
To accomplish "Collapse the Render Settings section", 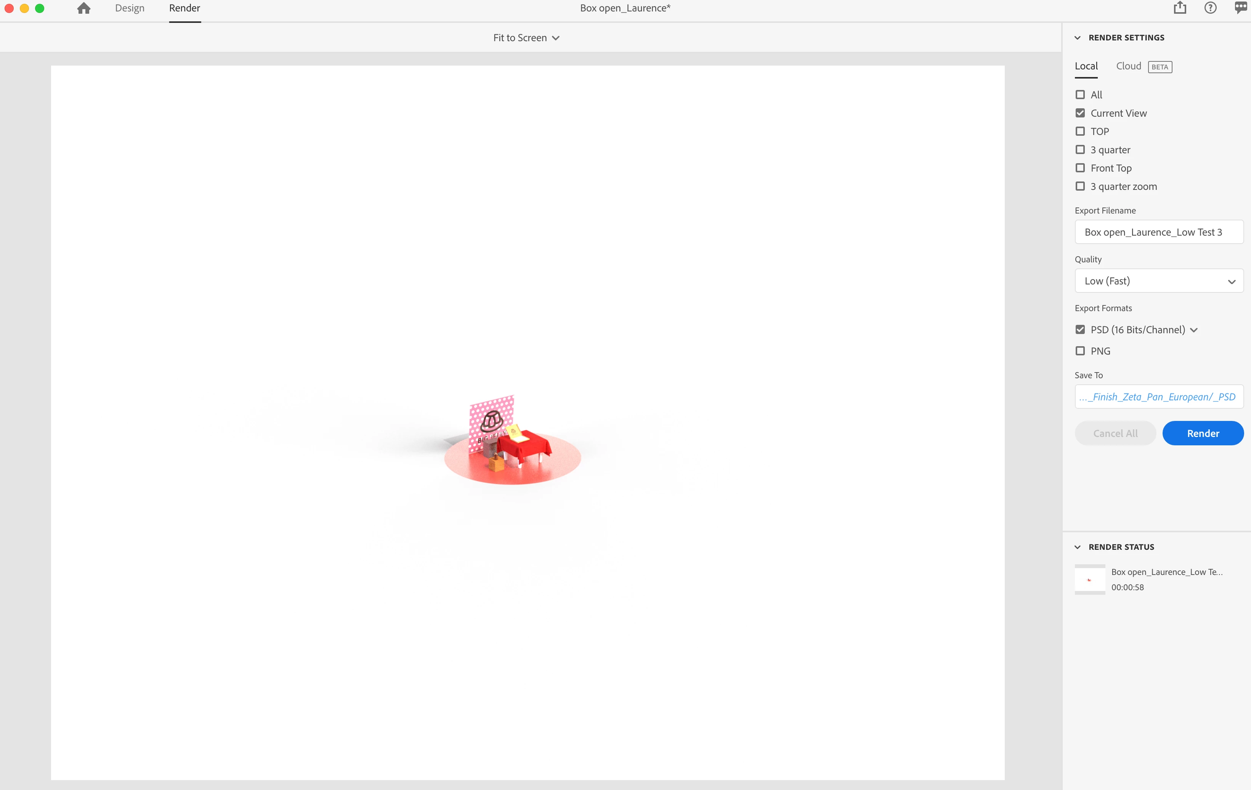I will (1078, 38).
